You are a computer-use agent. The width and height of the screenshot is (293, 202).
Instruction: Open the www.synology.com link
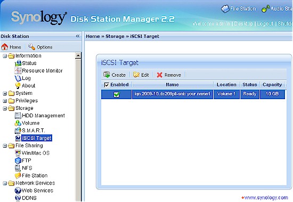266,198
